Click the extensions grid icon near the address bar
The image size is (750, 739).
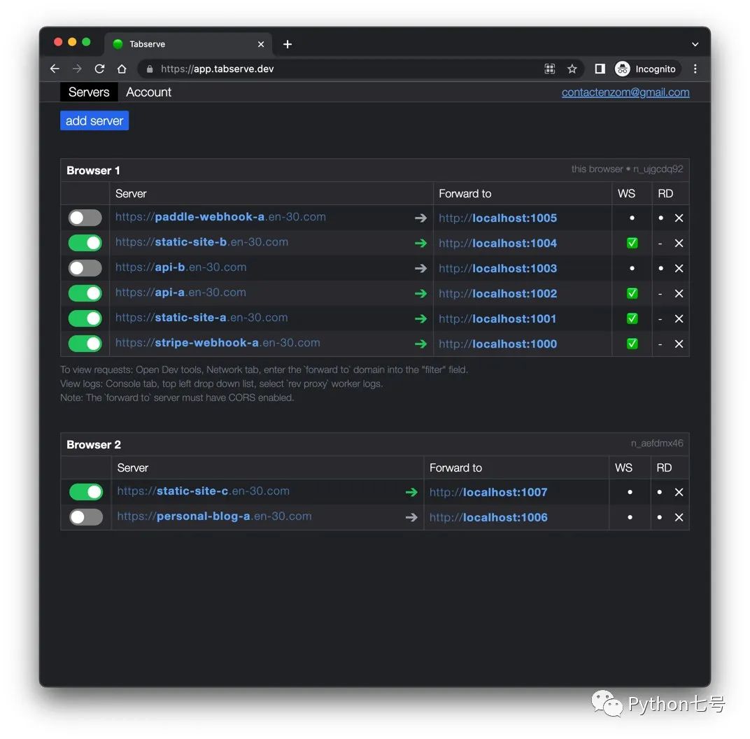point(550,69)
